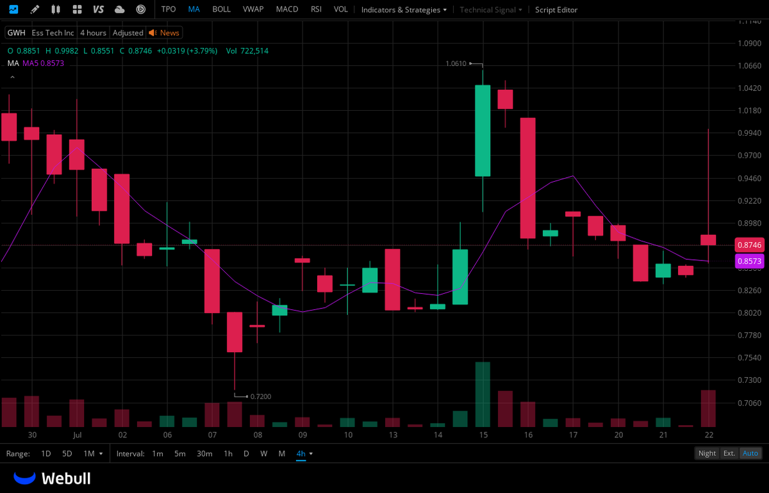This screenshot has width=769, height=493.
Task: Open the Script Editor
Action: click(x=556, y=10)
